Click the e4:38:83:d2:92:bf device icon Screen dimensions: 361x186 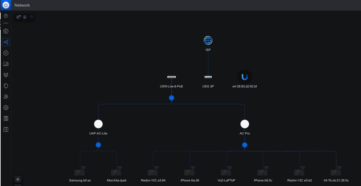click(245, 77)
